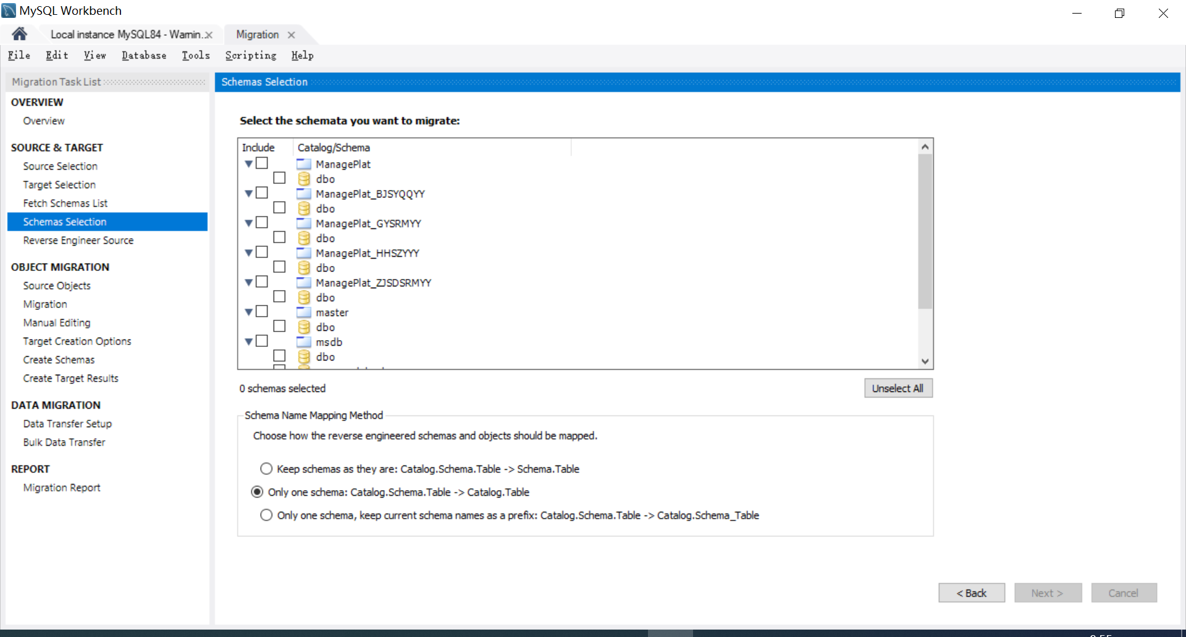Check the ManagePlat_ZJSDSRMYY catalog checkbox

262,281
